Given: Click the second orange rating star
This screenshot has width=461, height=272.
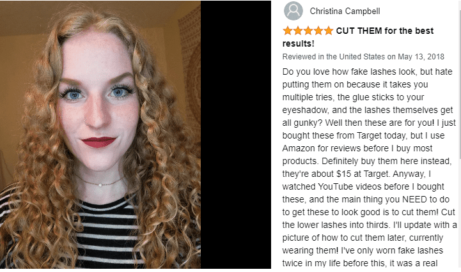Looking at the screenshot, I should pos(297,31).
